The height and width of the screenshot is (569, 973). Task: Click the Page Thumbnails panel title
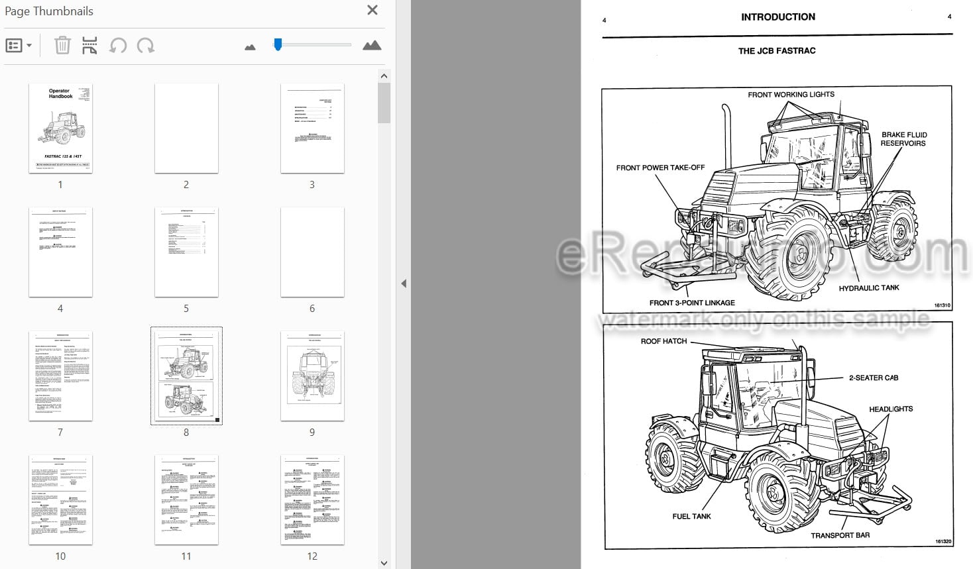click(x=49, y=11)
